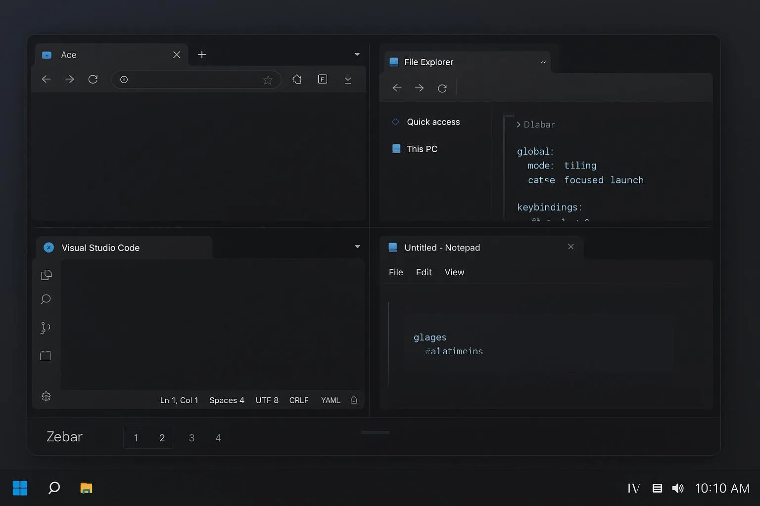The image size is (760, 506).
Task: Click the Ace browser address bar
Action: click(196, 80)
